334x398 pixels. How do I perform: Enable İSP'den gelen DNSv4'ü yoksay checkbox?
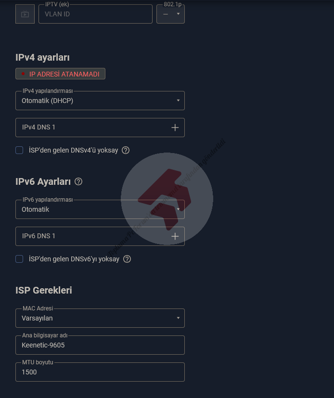19,150
